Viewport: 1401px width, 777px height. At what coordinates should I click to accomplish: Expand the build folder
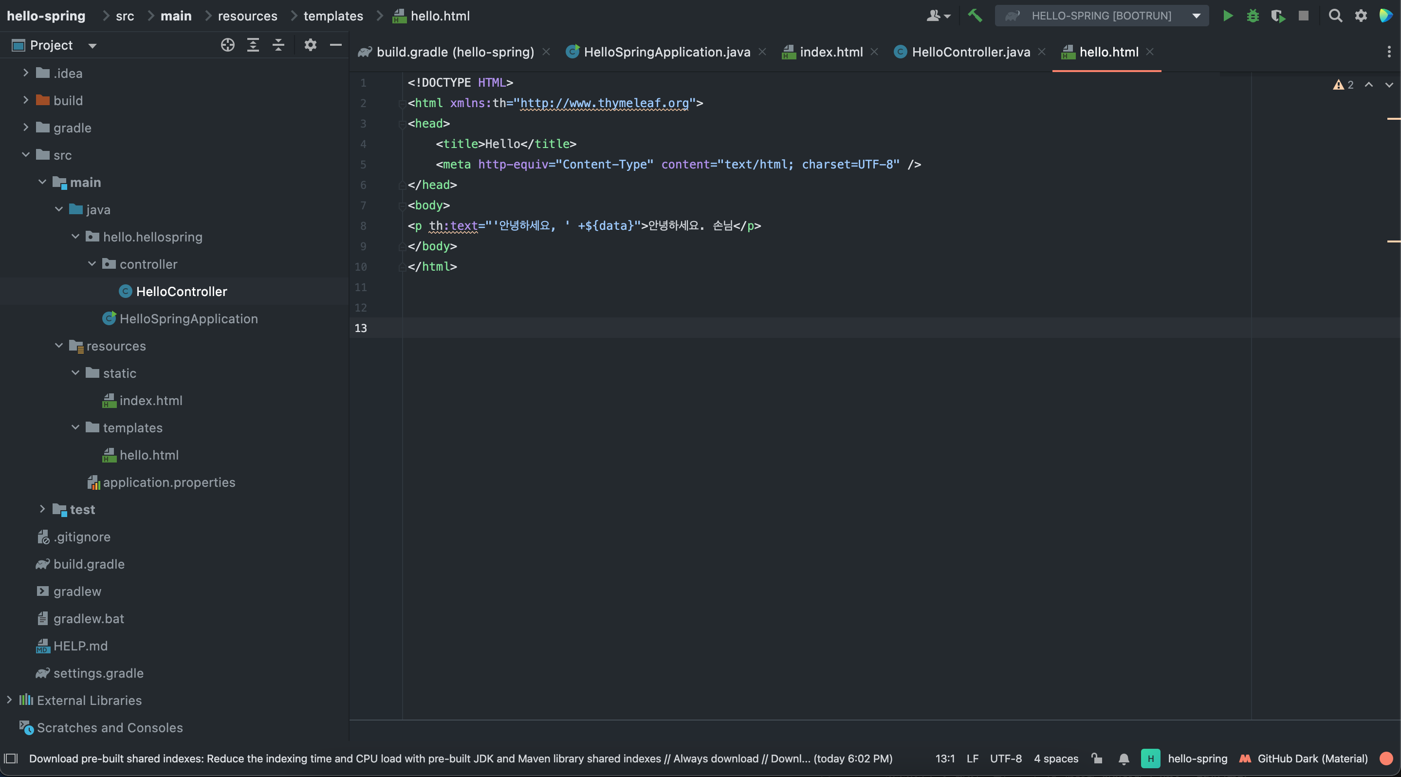(26, 100)
